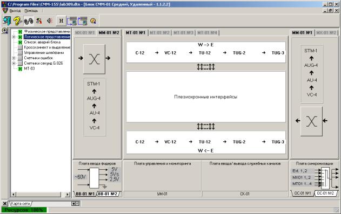Click the second board-with-arrow toolbar icon
The width and height of the screenshot is (341, 214).
click(x=83, y=21)
